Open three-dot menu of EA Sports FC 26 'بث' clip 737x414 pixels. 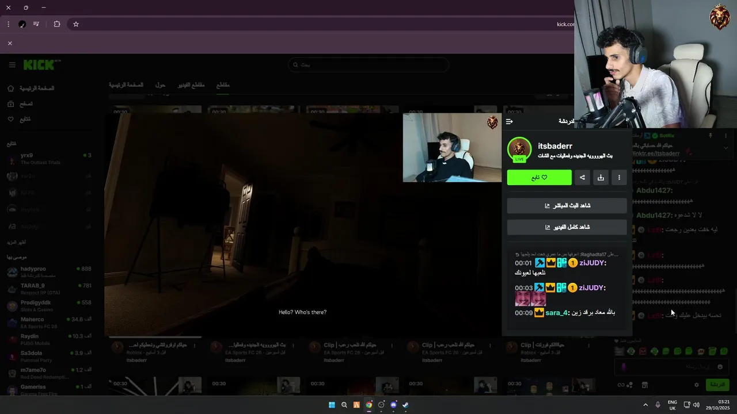[x=293, y=346]
